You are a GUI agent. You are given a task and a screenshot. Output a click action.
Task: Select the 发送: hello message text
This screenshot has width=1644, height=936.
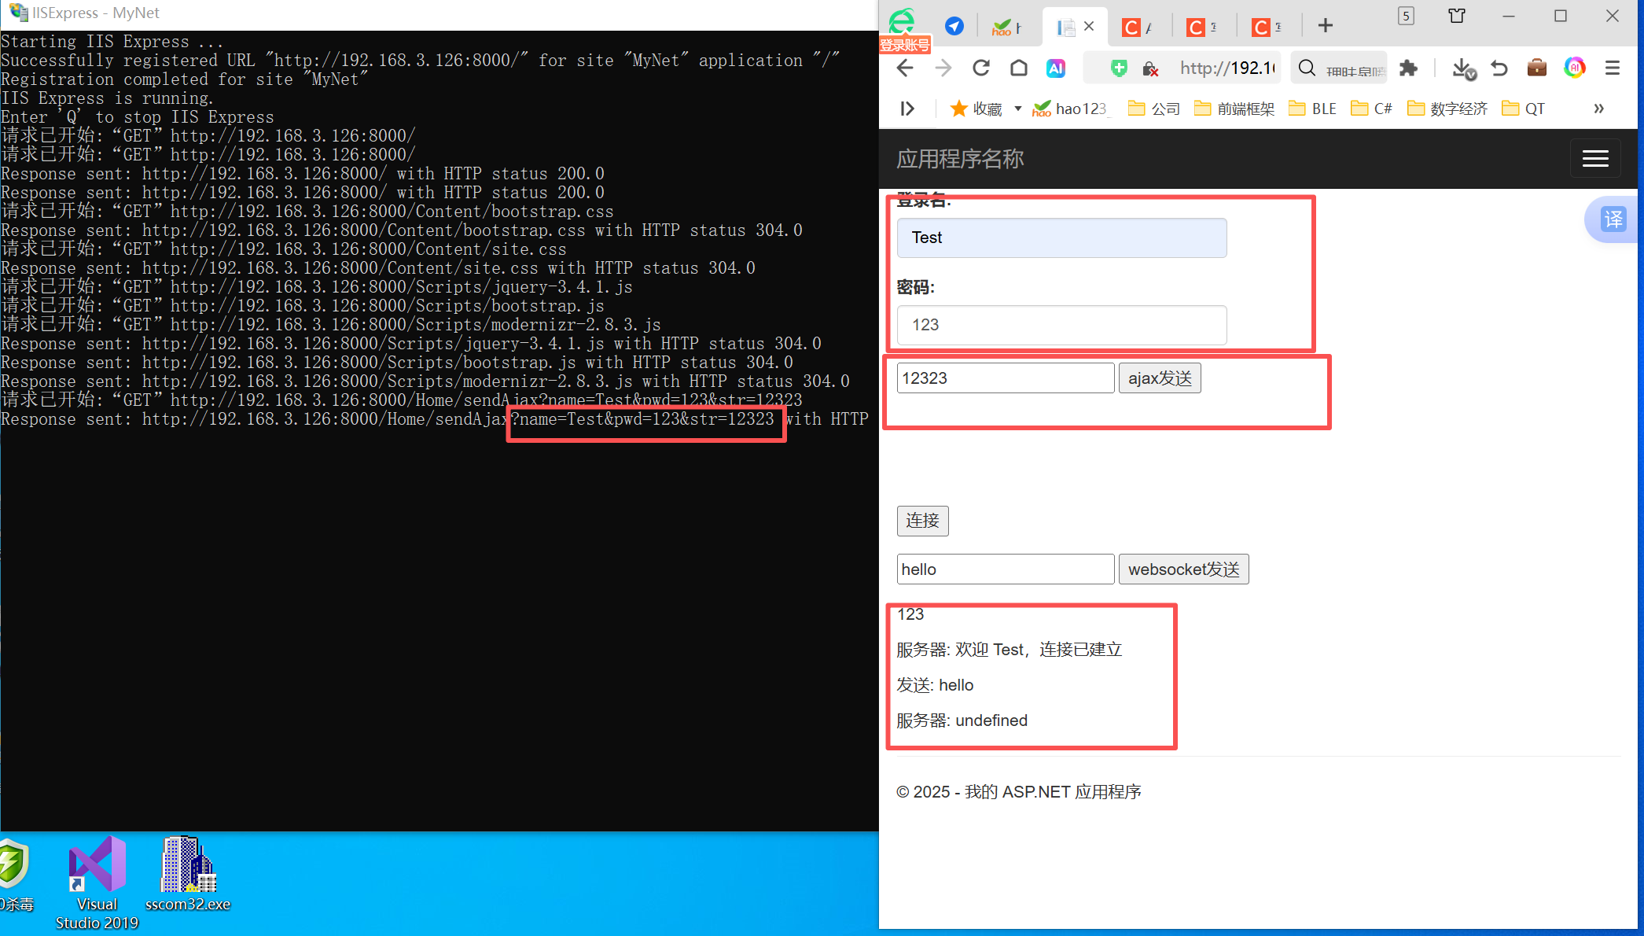935,685
